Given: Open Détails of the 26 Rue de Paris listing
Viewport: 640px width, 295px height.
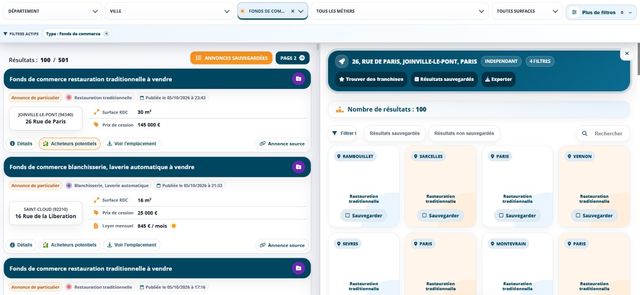Looking at the screenshot, I should coord(21,144).
